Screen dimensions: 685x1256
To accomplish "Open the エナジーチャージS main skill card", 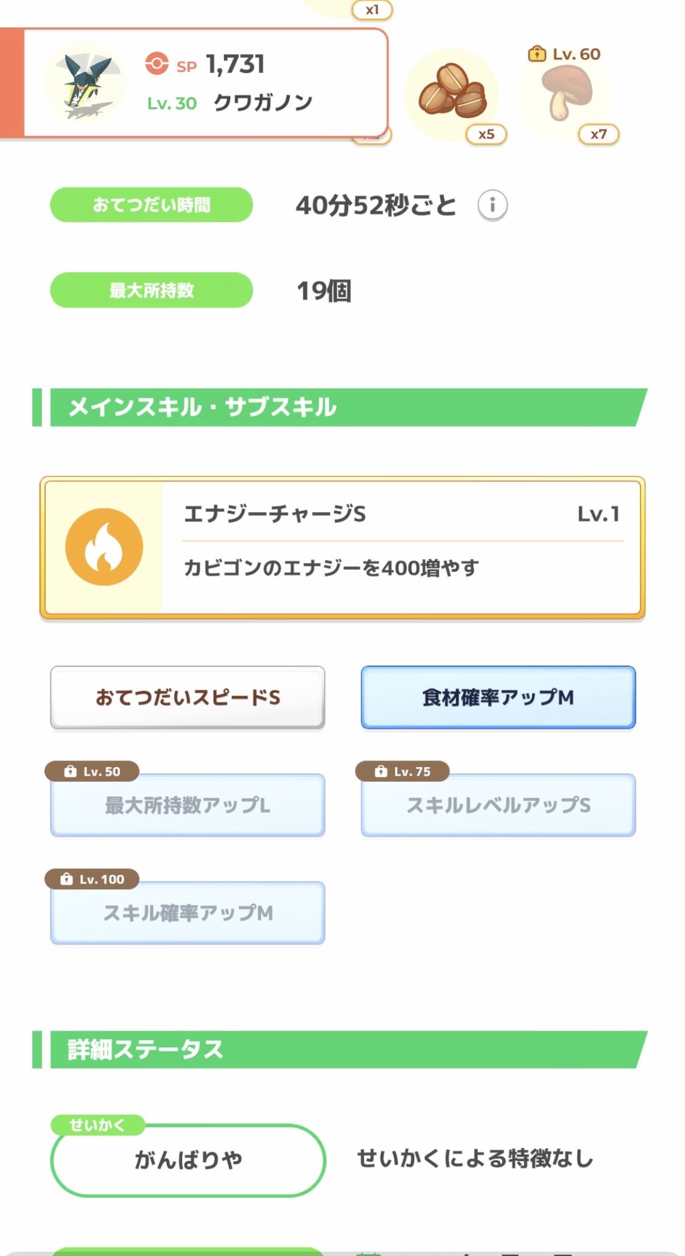I will pyautogui.click(x=342, y=547).
